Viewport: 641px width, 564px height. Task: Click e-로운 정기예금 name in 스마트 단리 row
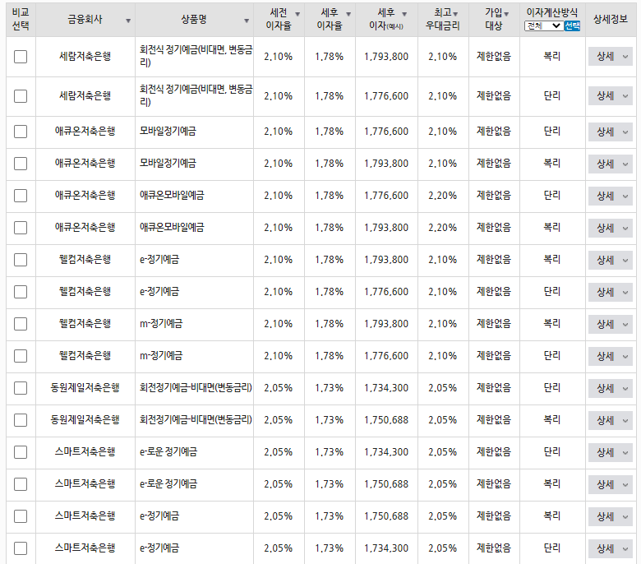click(x=168, y=452)
